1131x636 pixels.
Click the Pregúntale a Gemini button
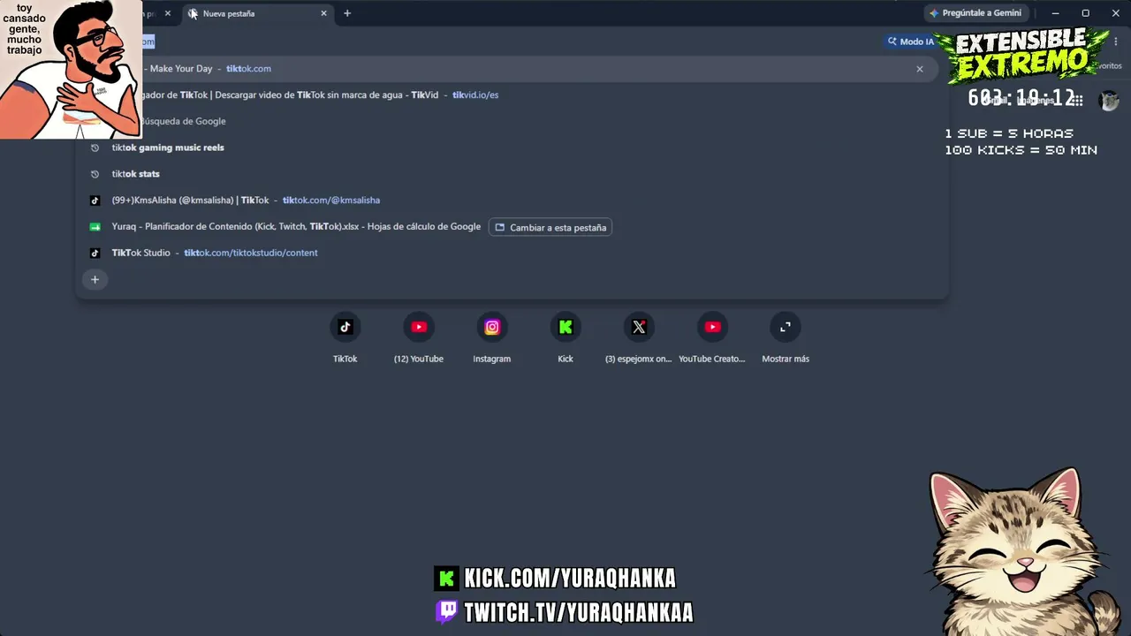[975, 13]
